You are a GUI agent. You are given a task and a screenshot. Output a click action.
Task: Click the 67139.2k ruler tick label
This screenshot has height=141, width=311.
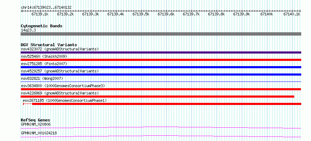(x=65, y=14)
